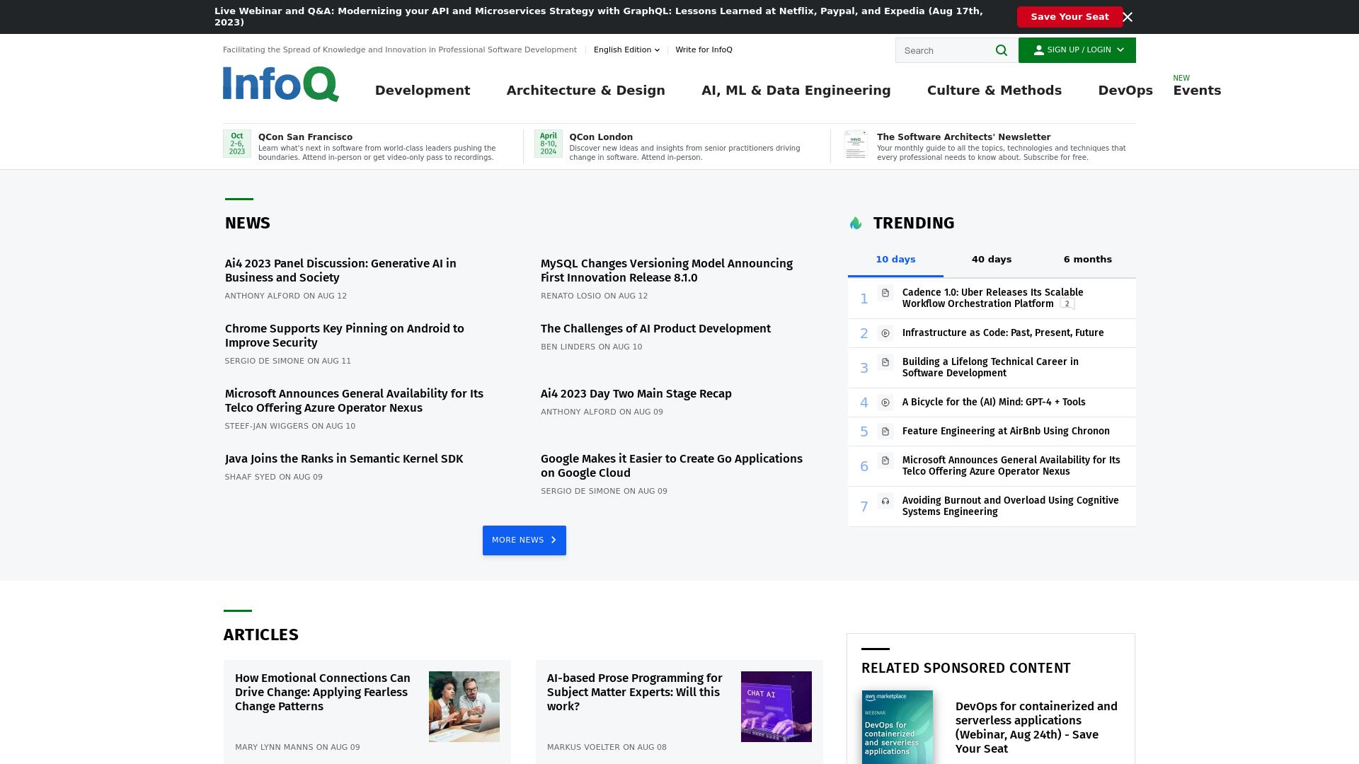Open the Architecture & Design menu
Viewport: 1359px width, 764px height.
(586, 91)
